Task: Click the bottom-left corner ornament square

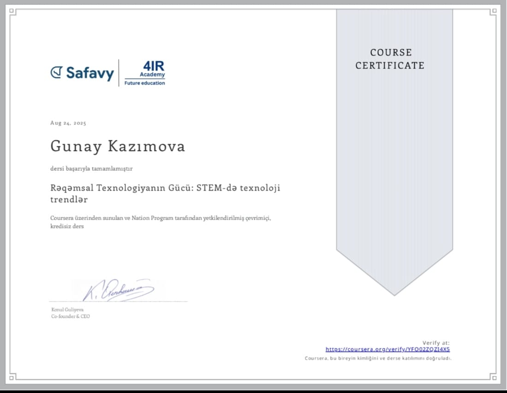Action: point(12,378)
